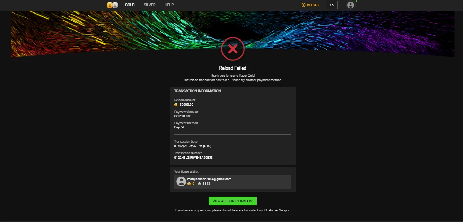Click the gold coin icon showing 0 balance
The width and height of the screenshot is (463, 222).
tap(189, 184)
